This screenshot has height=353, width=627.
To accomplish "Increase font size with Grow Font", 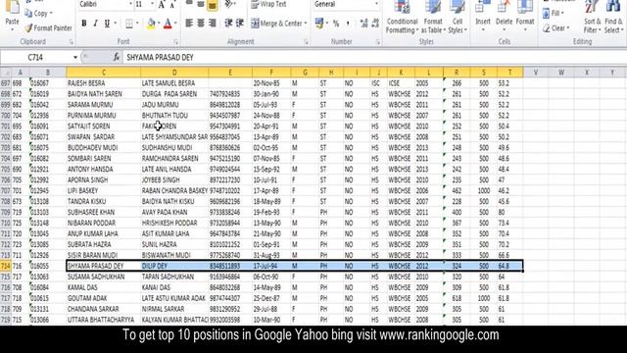I will (x=162, y=4).
